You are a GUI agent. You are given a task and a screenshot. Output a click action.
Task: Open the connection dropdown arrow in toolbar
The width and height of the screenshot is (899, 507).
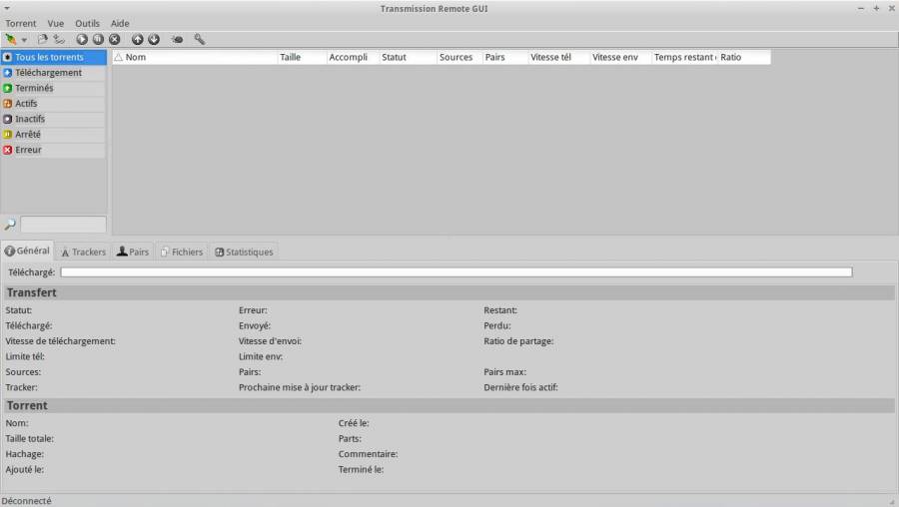click(x=24, y=40)
